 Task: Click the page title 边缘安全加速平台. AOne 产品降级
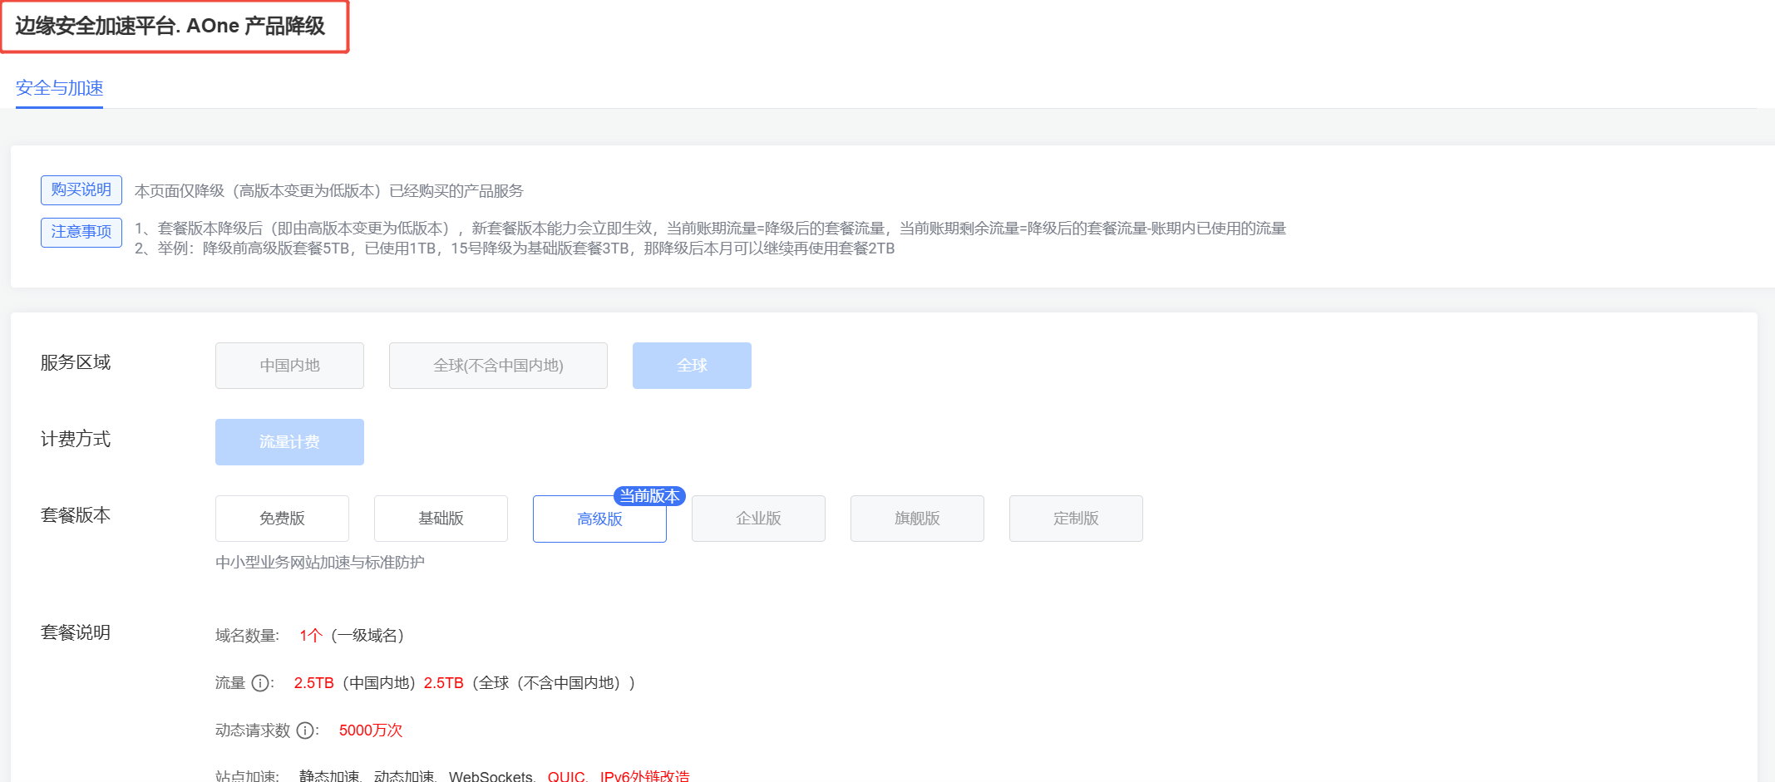coord(170,26)
